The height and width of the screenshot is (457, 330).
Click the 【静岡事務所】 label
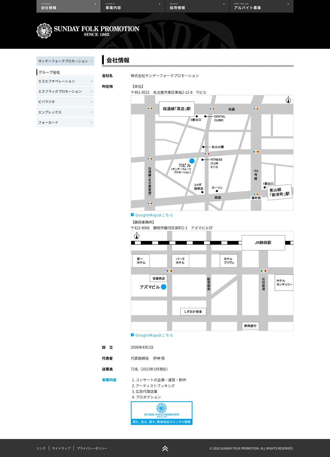143,222
